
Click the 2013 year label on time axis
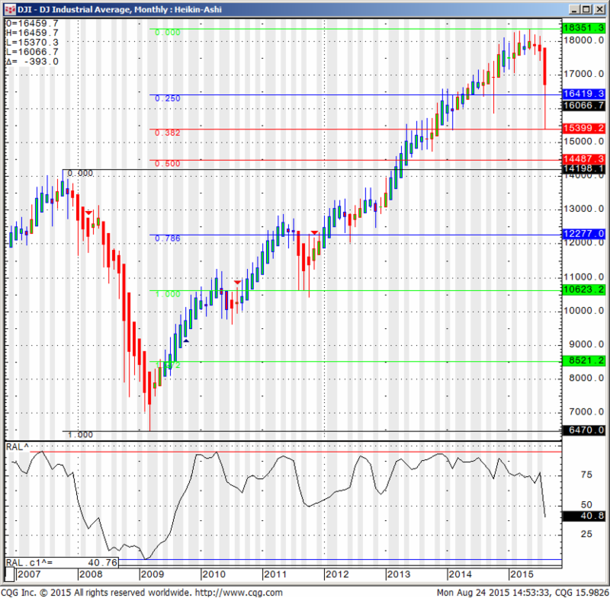pos(398,574)
